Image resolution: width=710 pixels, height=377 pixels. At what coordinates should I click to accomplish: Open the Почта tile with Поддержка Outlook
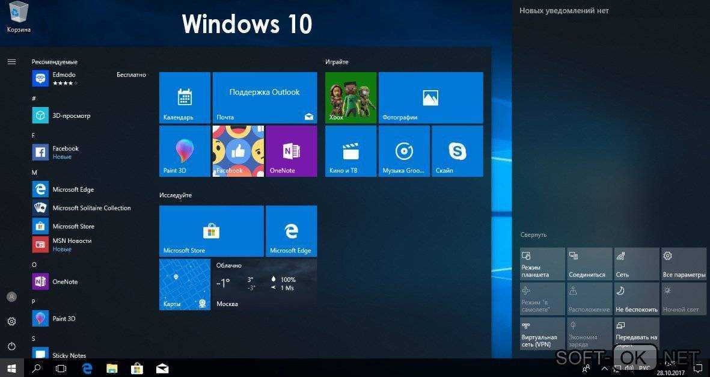pos(265,97)
